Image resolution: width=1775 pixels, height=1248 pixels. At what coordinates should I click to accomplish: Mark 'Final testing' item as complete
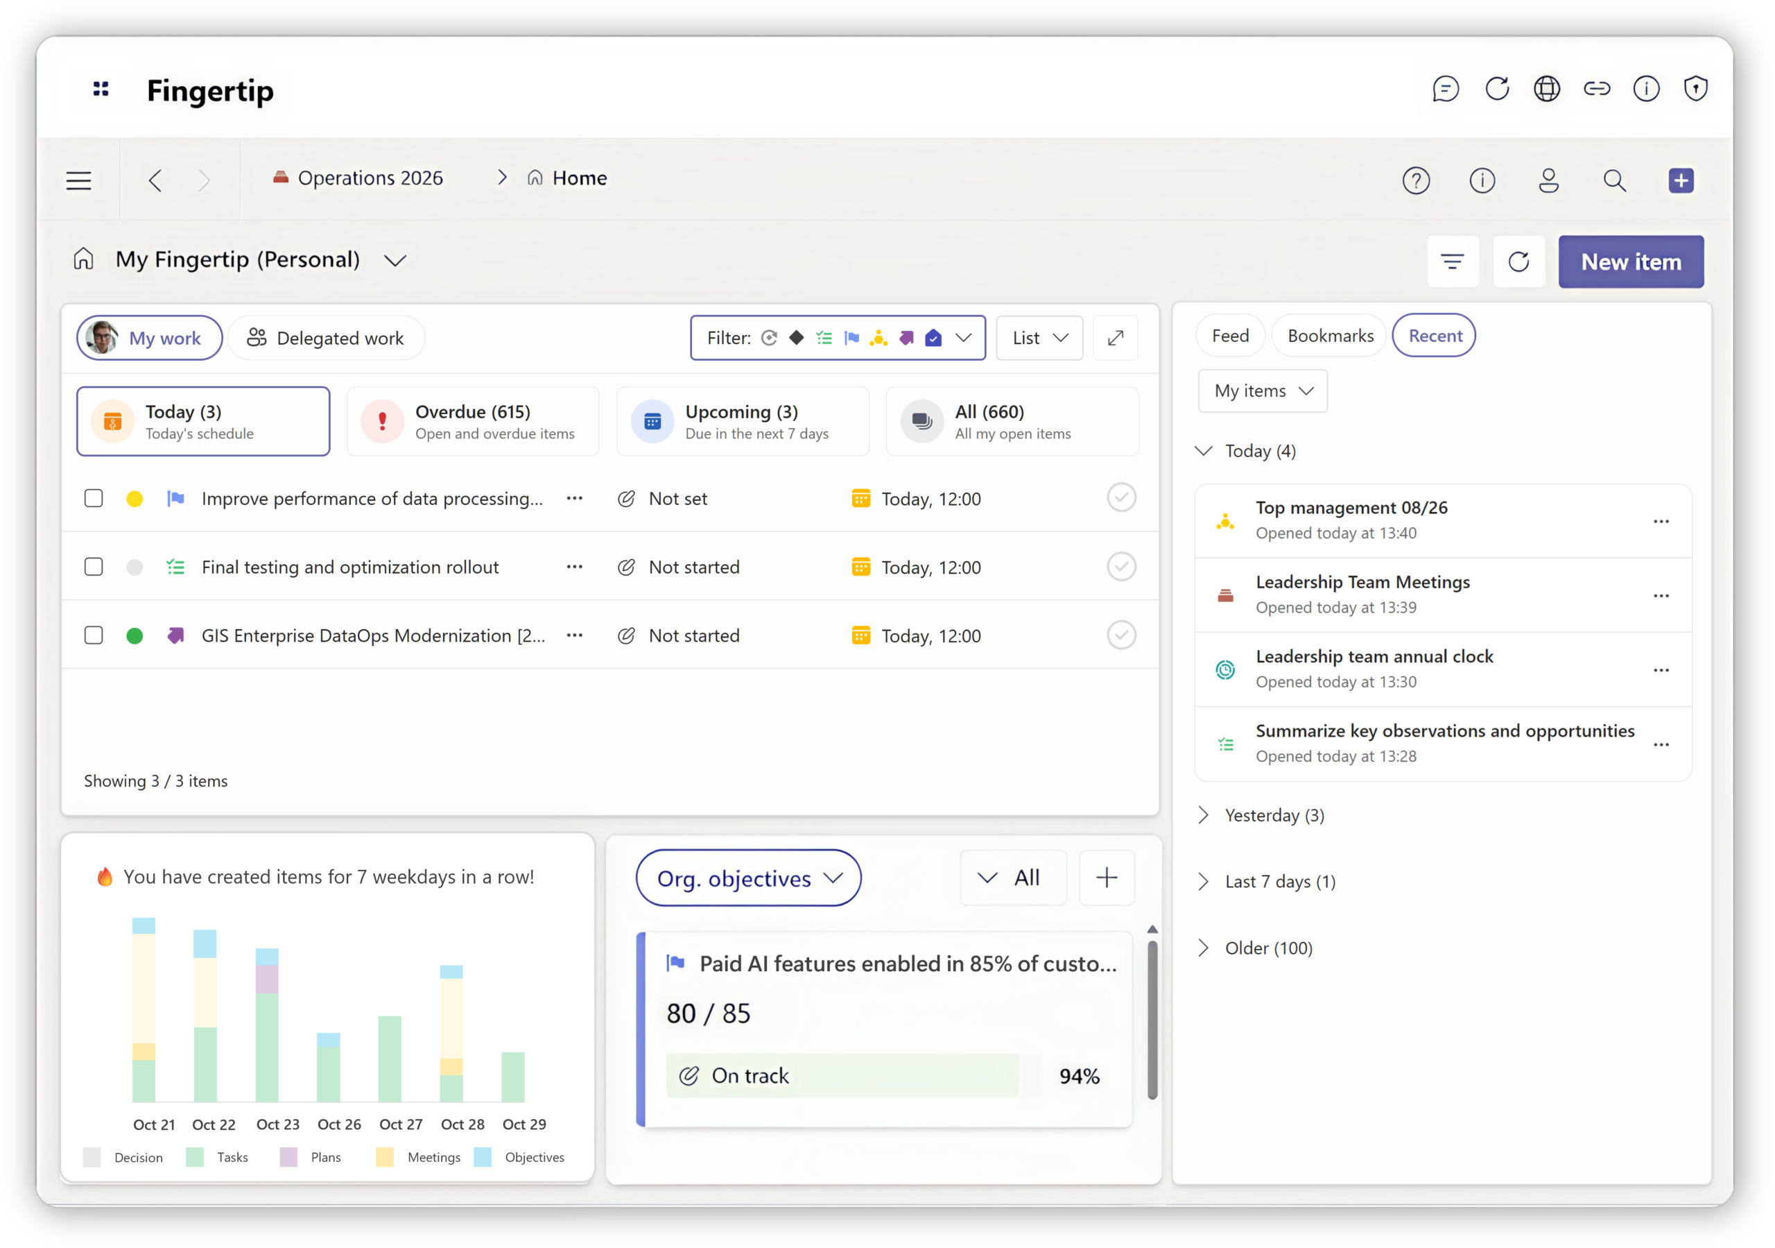point(1120,566)
